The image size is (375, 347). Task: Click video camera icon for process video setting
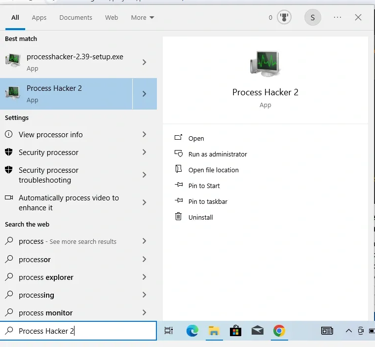pos(9,197)
